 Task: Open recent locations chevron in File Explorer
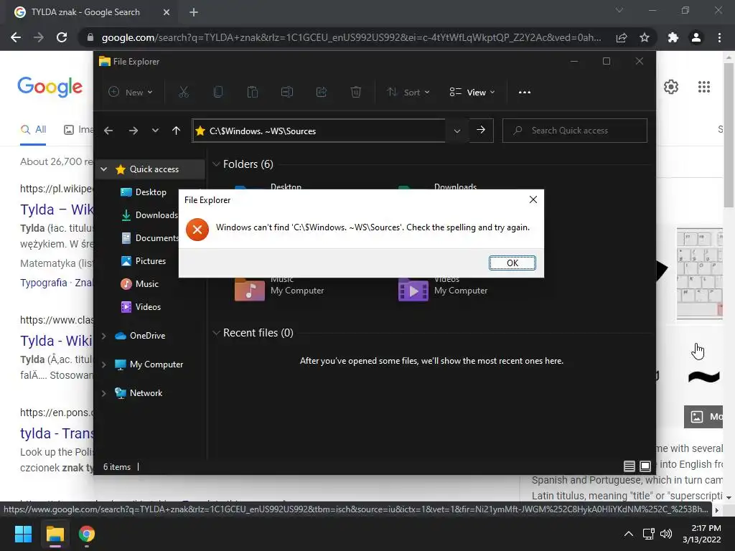click(155, 131)
